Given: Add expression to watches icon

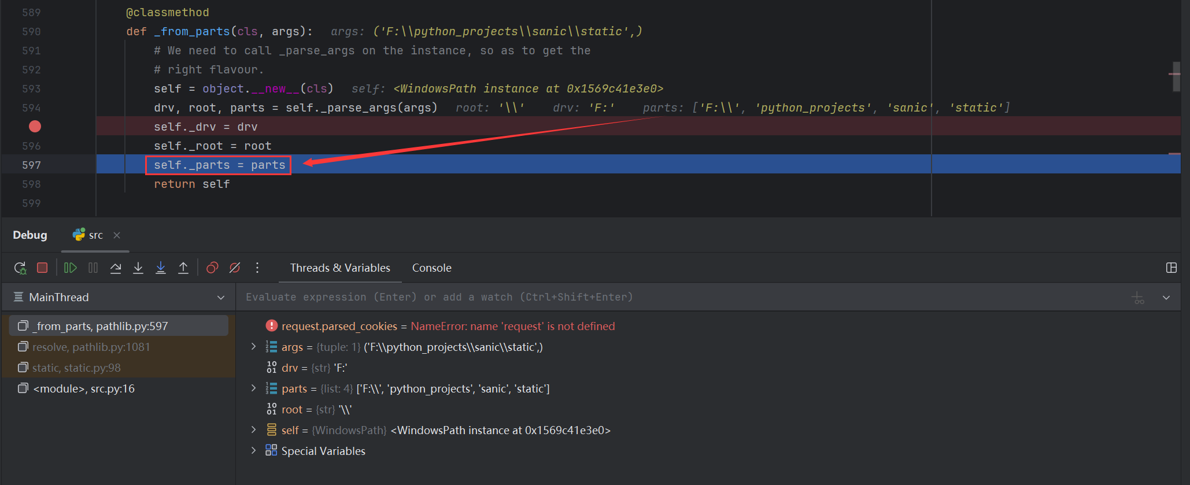Looking at the screenshot, I should pyautogui.click(x=1138, y=298).
